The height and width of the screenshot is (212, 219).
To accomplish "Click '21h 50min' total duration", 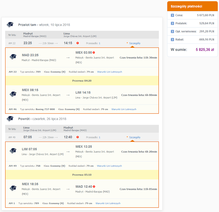I will pos(48,43).
